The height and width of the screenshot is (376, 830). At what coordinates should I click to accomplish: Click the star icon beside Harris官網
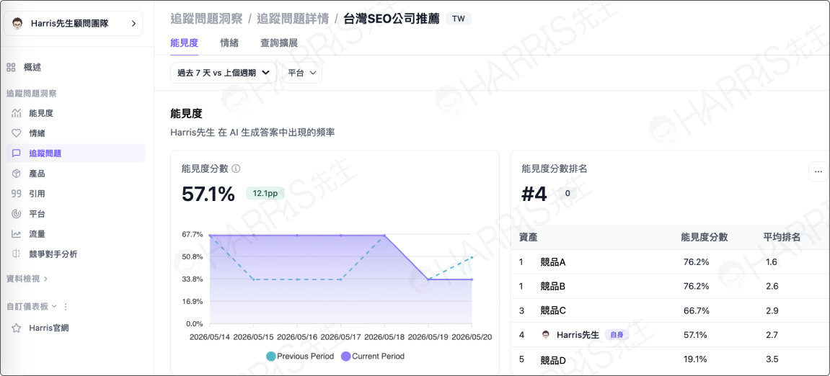coord(17,328)
